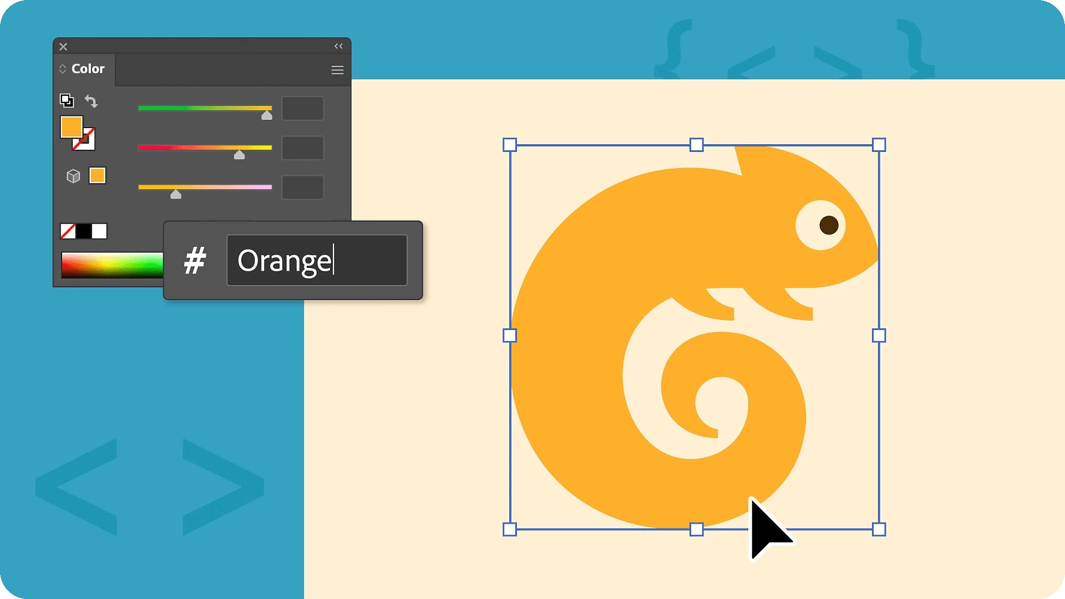
Task: Click the hex field containing Orange
Action: click(x=316, y=260)
